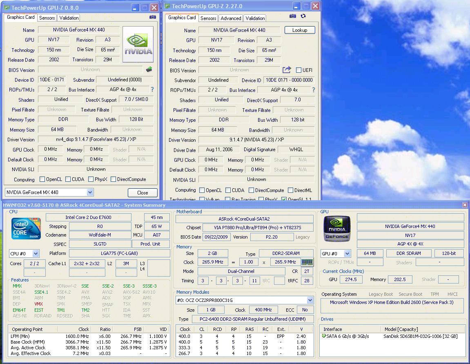The image size is (470, 364).
Task: Click the Close button in GPU-Z 0.8.0
Action: pos(143,192)
